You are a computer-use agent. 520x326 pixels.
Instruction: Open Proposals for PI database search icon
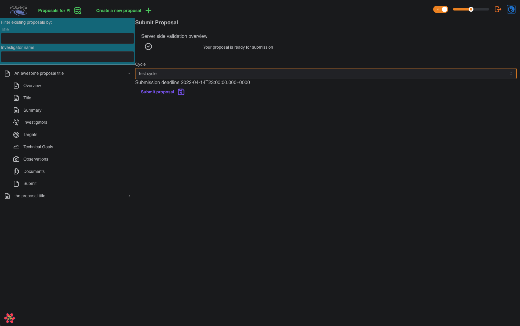(78, 11)
